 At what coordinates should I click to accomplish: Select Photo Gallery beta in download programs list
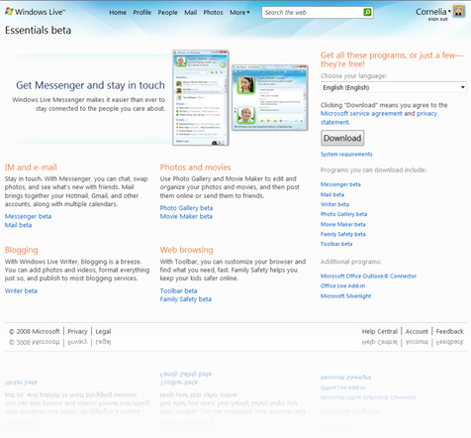[x=343, y=214]
